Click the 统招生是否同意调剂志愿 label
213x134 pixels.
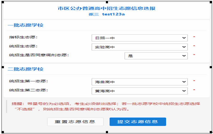[x=37, y=55]
